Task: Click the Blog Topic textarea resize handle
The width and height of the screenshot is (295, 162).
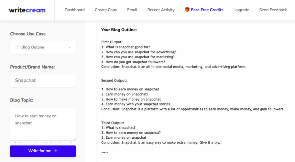Action: tap(75, 139)
